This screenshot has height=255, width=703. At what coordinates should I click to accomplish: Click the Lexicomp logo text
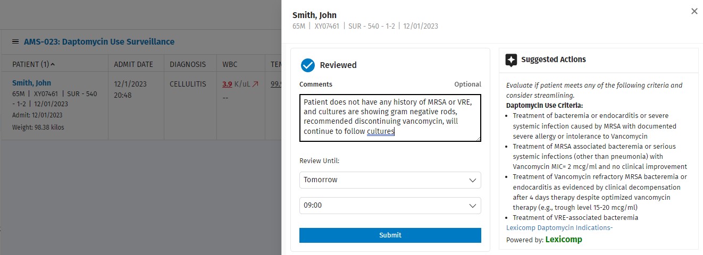[x=564, y=240]
